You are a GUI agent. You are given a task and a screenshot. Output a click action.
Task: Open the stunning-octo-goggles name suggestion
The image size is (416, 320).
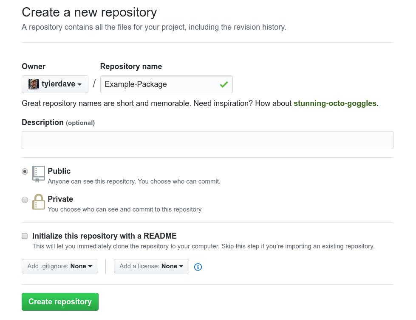point(335,103)
